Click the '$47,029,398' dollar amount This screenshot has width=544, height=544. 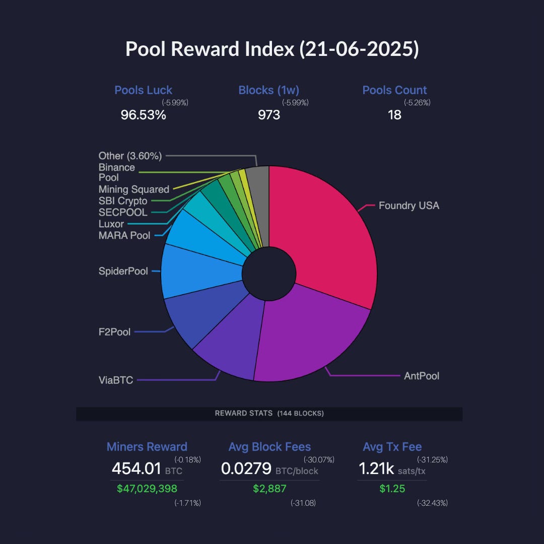[x=147, y=489]
